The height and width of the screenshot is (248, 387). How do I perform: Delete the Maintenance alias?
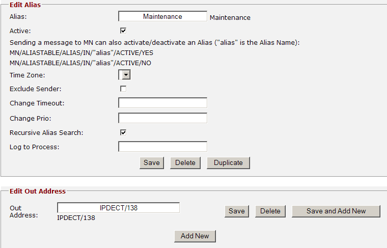[x=185, y=163]
